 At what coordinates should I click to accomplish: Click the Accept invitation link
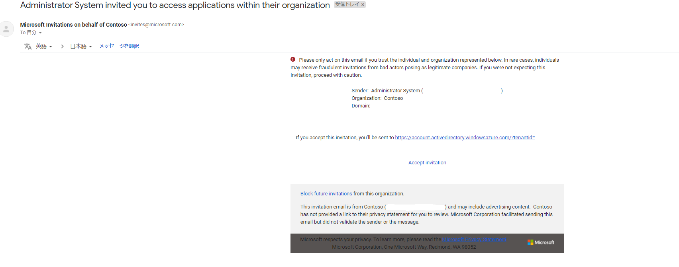tap(427, 163)
